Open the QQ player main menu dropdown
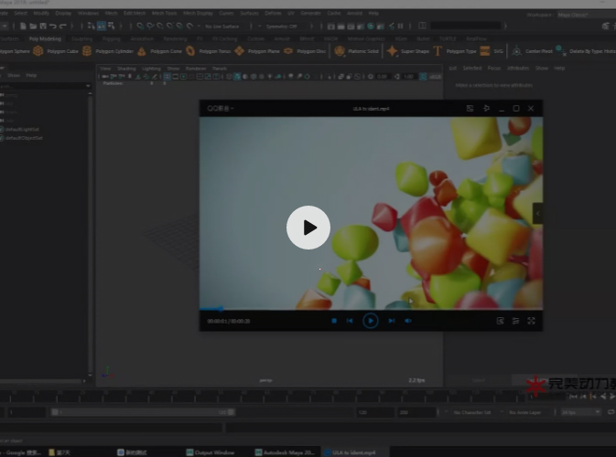 (x=221, y=108)
